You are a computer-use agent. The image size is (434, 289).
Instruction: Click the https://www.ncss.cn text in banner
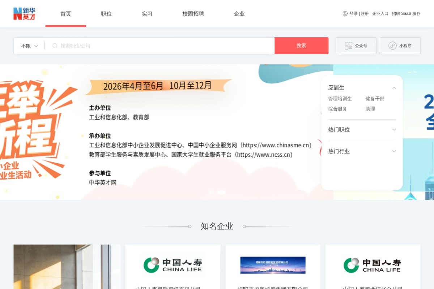[263, 155]
